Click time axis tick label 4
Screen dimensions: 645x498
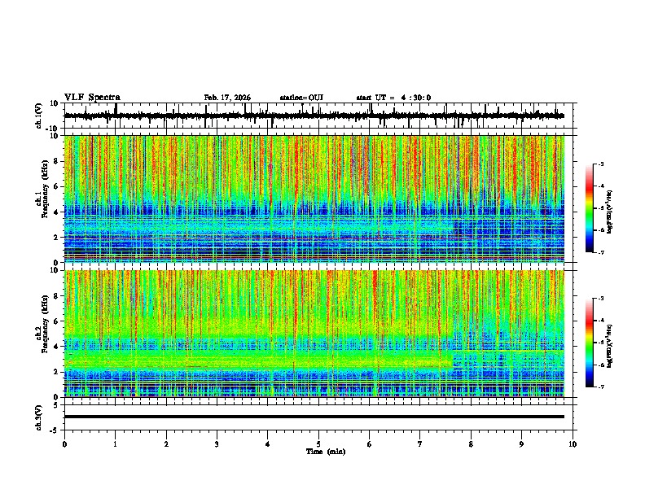coord(268,444)
